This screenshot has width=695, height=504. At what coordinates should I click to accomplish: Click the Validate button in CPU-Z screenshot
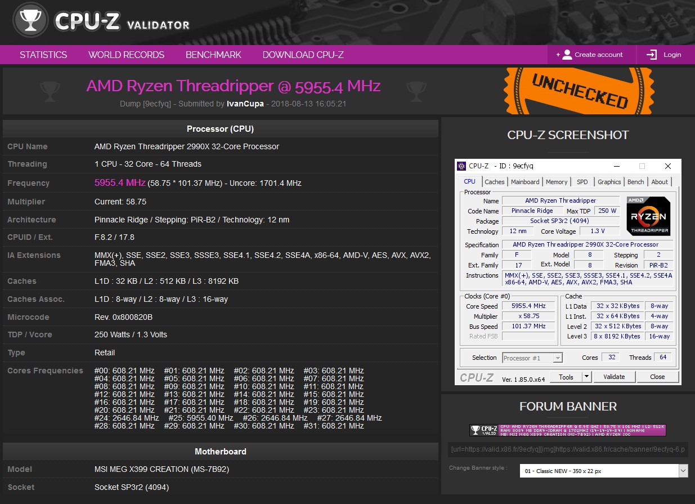(x=614, y=377)
